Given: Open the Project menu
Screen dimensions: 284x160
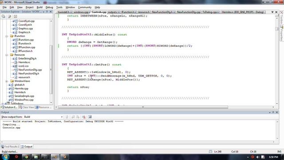Looking at the screenshot, I should pos(30,7).
